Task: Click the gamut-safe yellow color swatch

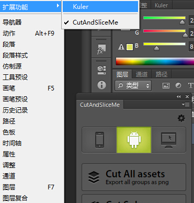Action: click(130, 47)
